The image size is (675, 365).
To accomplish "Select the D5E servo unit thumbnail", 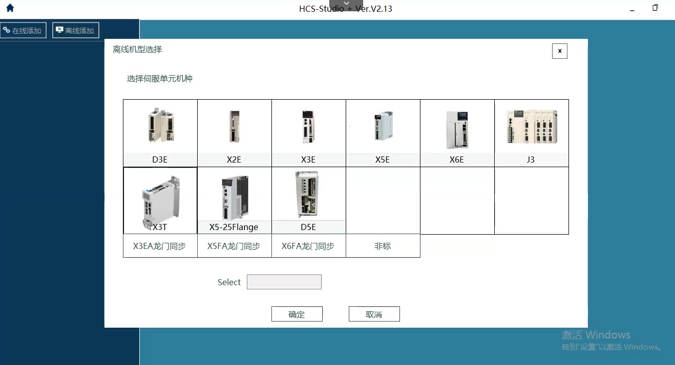I will (x=309, y=200).
